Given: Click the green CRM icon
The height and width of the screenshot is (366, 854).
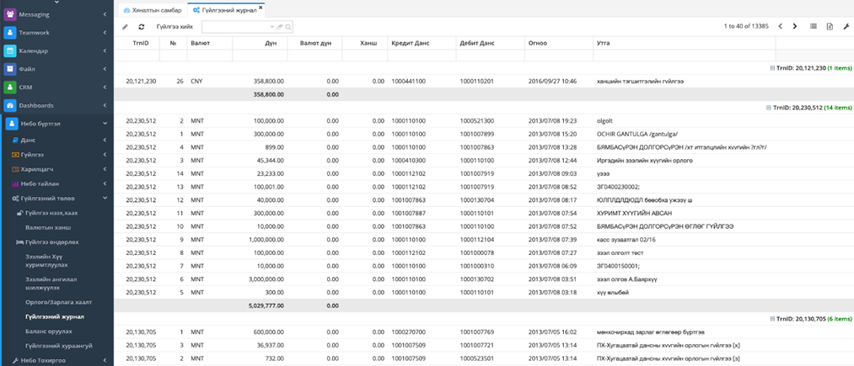Looking at the screenshot, I should (10, 87).
